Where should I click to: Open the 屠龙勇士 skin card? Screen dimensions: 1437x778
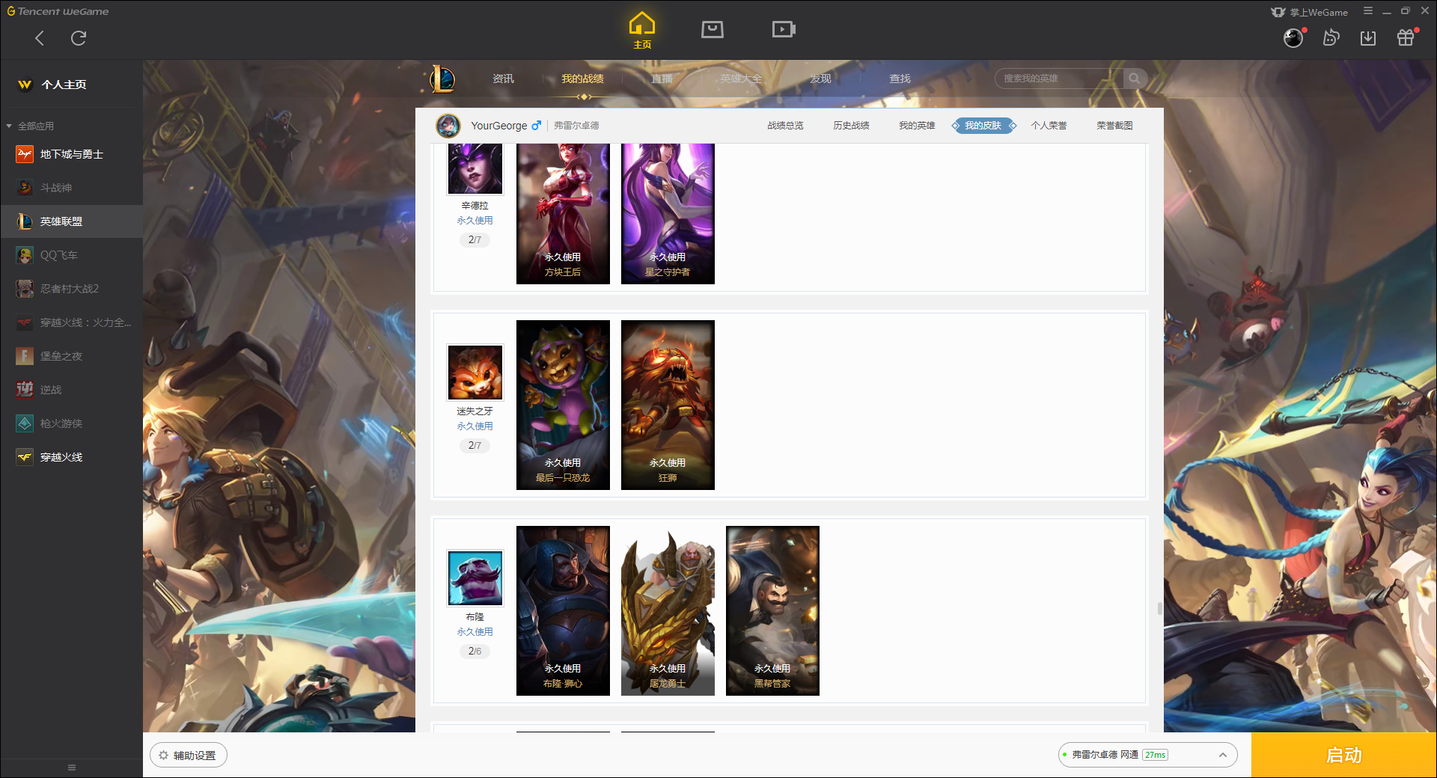(x=668, y=611)
